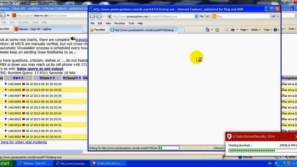Screen dimensions: 297x167
Task: Open the Help menu in front window
Action: (140, 23)
